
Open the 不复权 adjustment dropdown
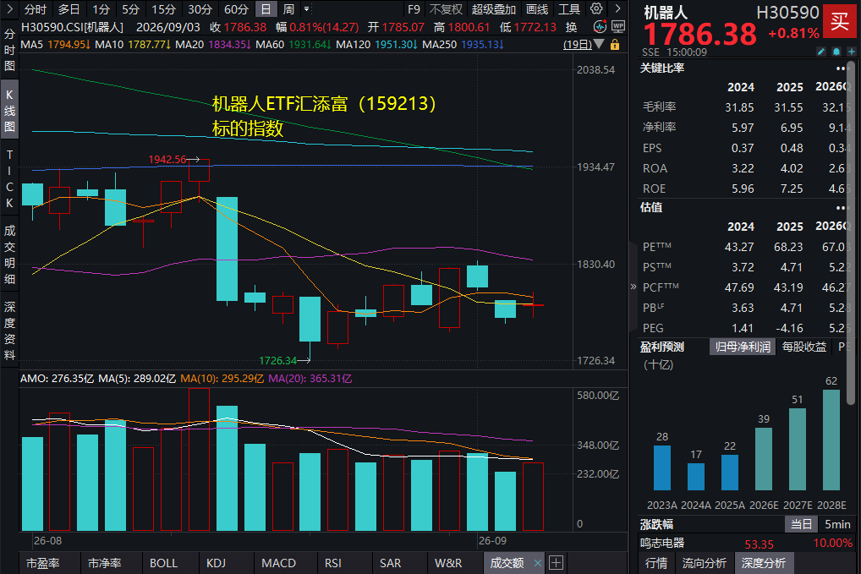446,9
